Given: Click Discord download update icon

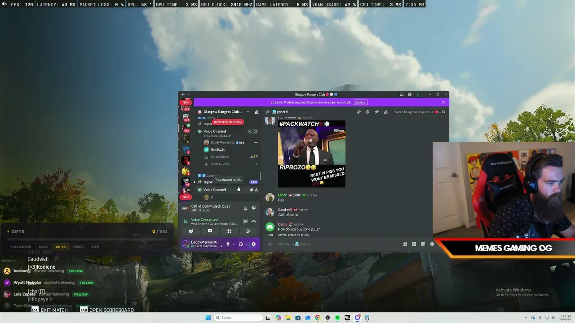Looking at the screenshot, I should point(418,95).
